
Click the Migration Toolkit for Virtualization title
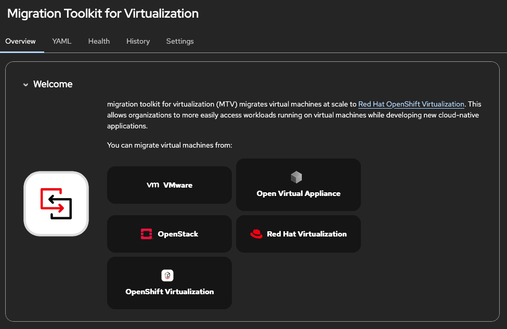coord(103,14)
